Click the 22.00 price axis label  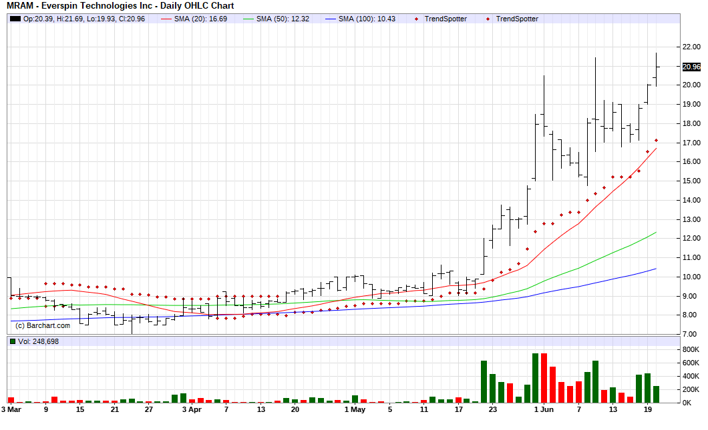(691, 47)
